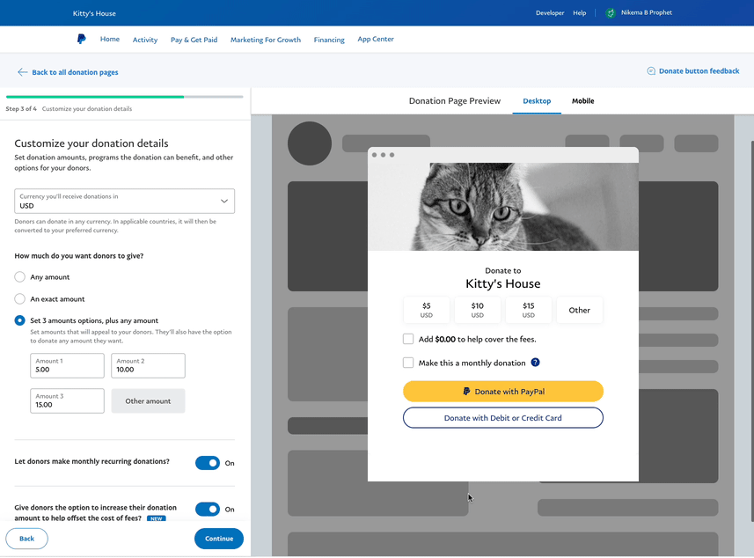Click the PayPal logo icon
Image resolution: width=754 pixels, height=558 pixels.
pos(81,39)
